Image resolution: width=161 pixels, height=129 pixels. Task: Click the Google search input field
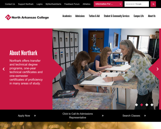[x=137, y=4]
